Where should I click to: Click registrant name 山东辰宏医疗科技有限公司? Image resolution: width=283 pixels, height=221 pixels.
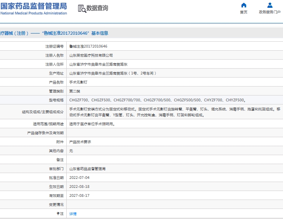[x=91, y=55]
